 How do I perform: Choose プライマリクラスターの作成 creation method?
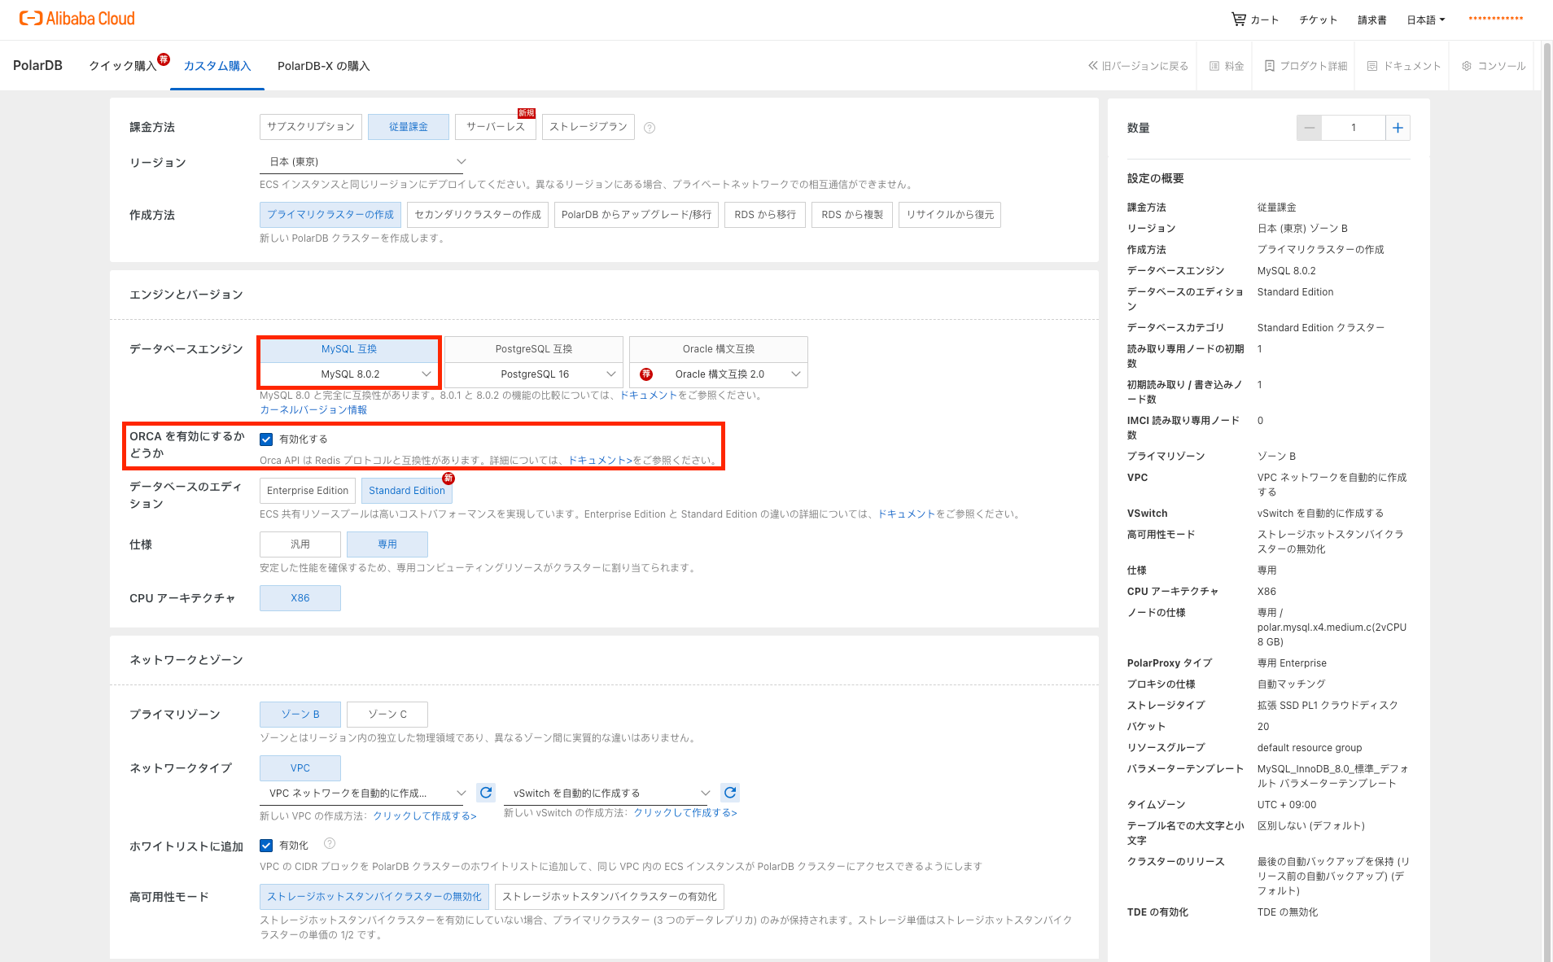[330, 215]
